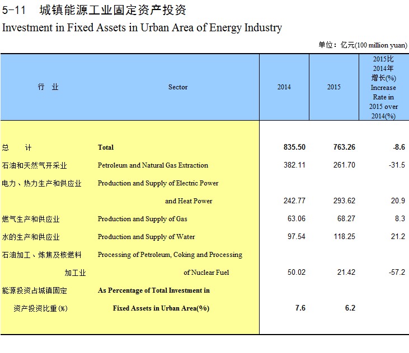This screenshot has height=353, width=409.
Task: Select the value 68.27
Action: coord(346,219)
